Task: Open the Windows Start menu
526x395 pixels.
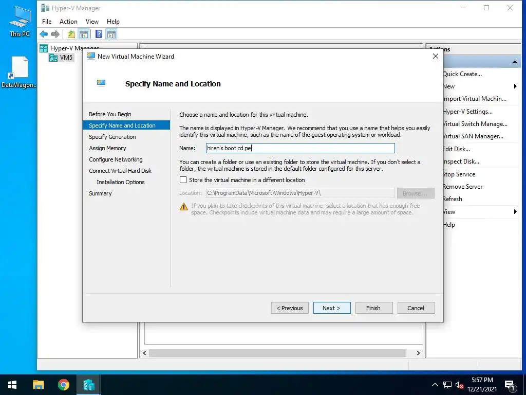Action: [x=12, y=385]
